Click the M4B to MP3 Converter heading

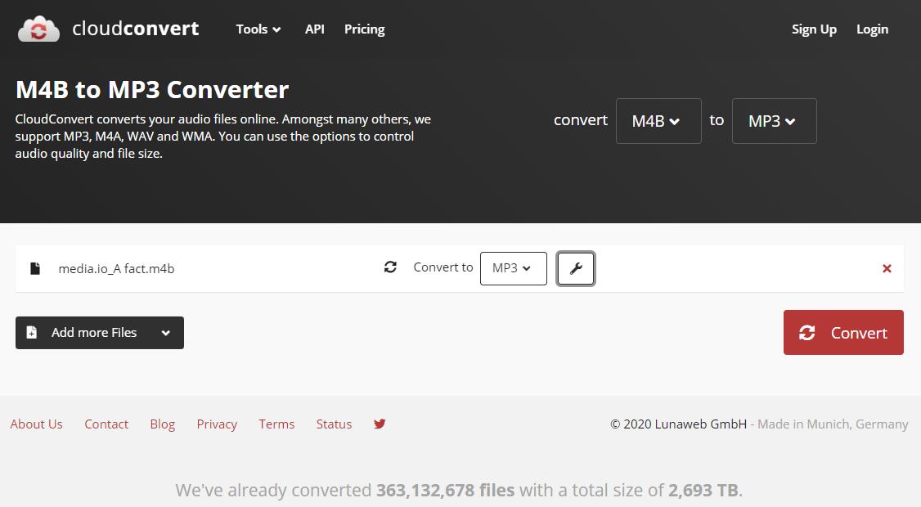pos(152,90)
